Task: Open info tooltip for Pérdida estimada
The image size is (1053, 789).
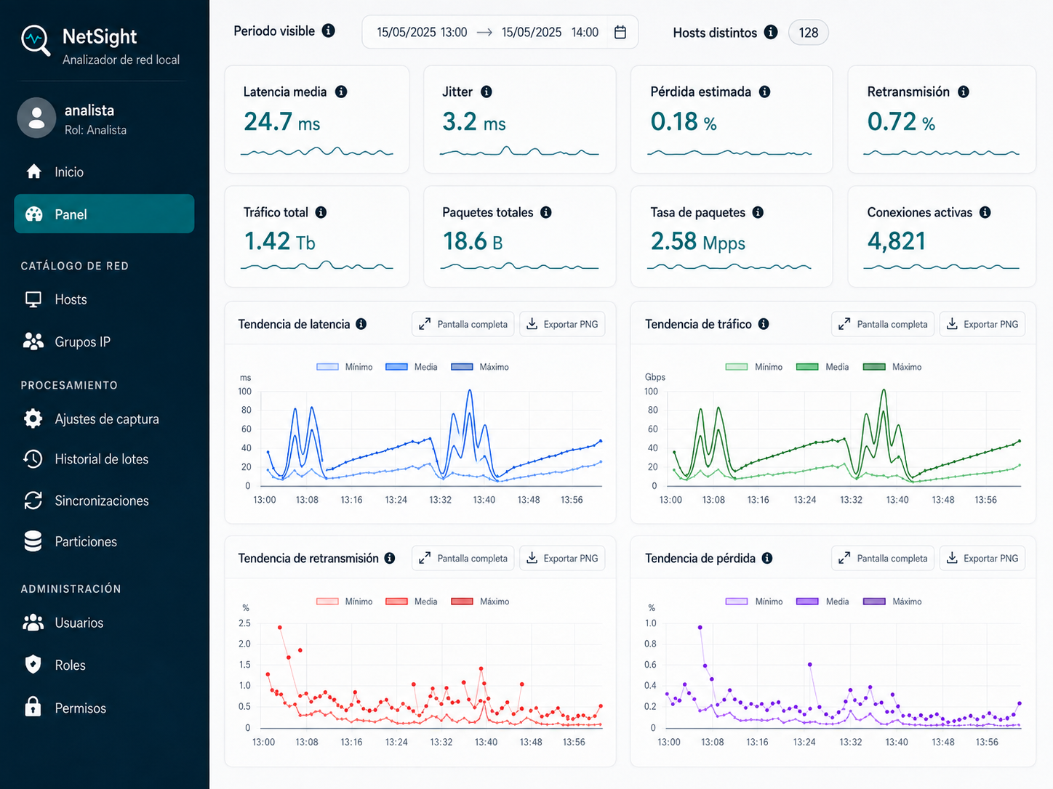Action: click(x=764, y=92)
